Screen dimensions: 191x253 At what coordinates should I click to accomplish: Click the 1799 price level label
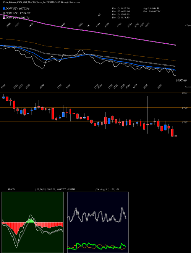(185, 108)
